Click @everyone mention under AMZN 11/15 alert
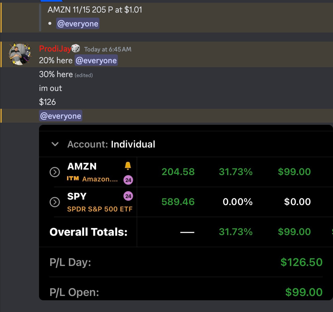 click(x=78, y=24)
